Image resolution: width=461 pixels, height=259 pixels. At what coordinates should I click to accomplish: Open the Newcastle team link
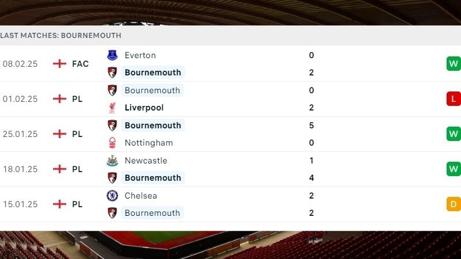(x=146, y=161)
